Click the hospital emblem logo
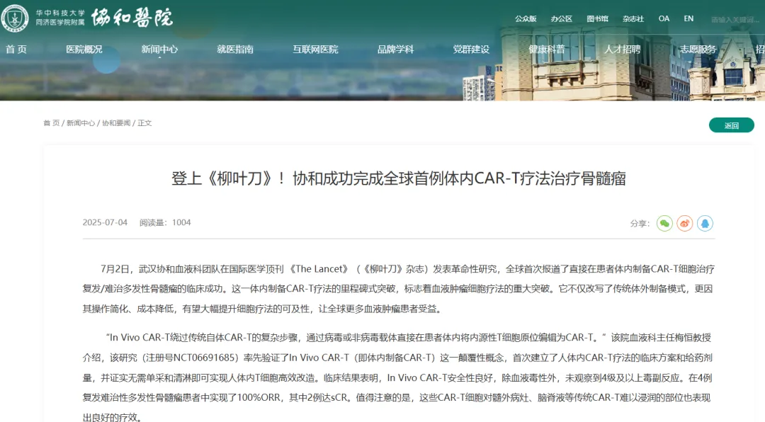 (15, 18)
